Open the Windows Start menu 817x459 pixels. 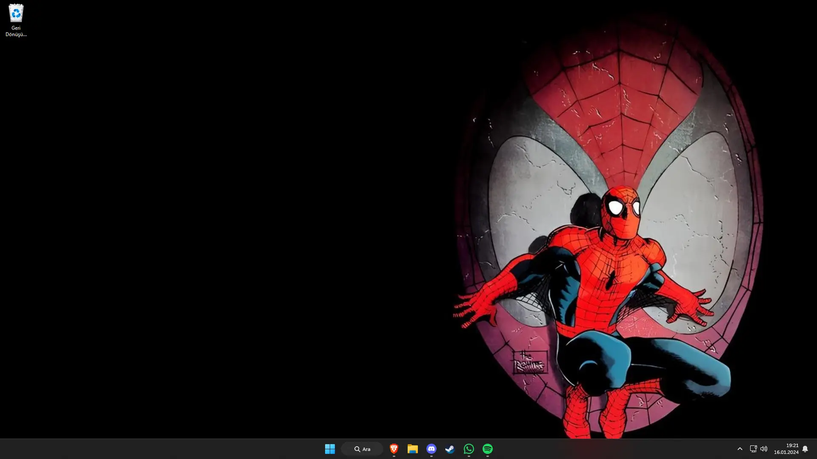click(330, 449)
